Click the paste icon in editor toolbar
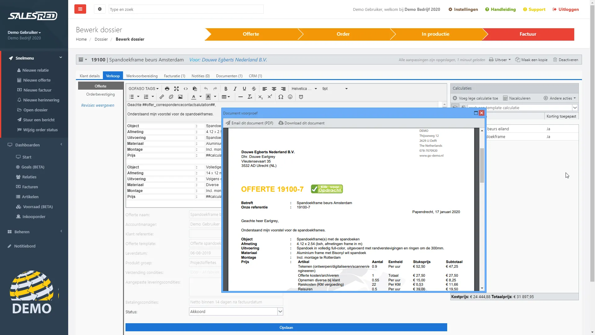 195,89
